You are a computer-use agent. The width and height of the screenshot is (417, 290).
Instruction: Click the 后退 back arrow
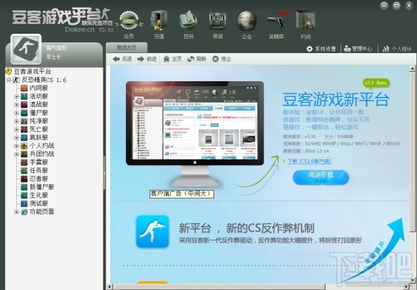[x=116, y=59]
